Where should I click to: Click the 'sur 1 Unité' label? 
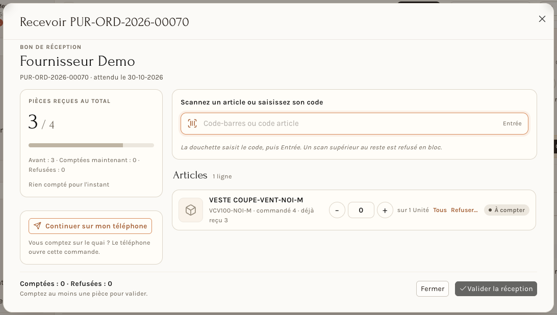413,210
